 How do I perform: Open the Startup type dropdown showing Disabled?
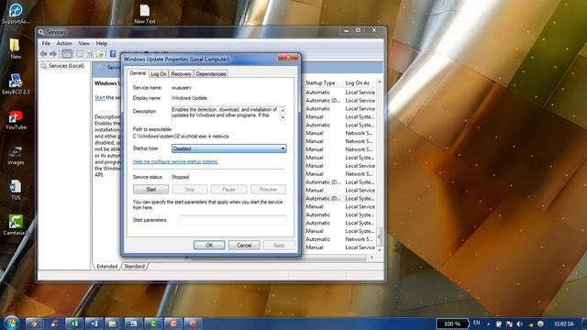pos(228,148)
